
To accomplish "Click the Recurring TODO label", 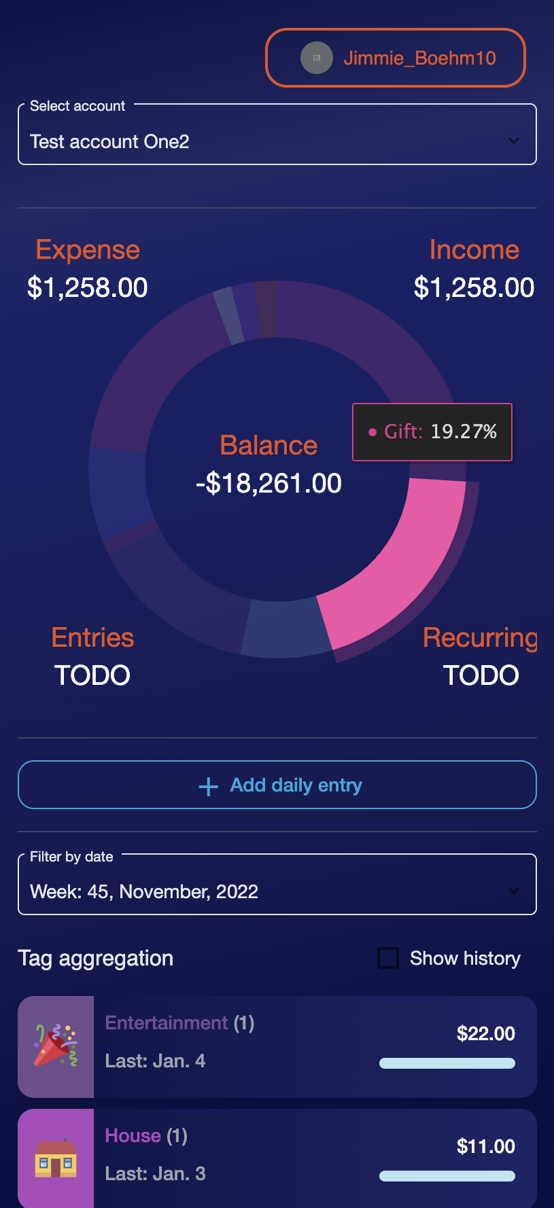I will click(x=481, y=675).
